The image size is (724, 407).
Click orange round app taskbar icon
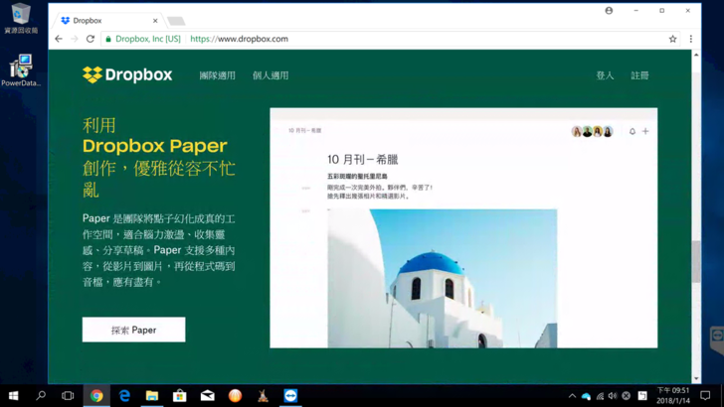point(235,395)
